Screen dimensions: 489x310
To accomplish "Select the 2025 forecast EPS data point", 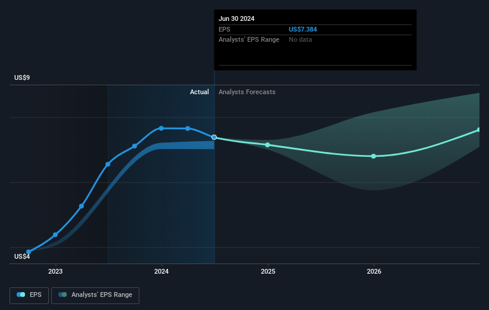I will (267, 145).
